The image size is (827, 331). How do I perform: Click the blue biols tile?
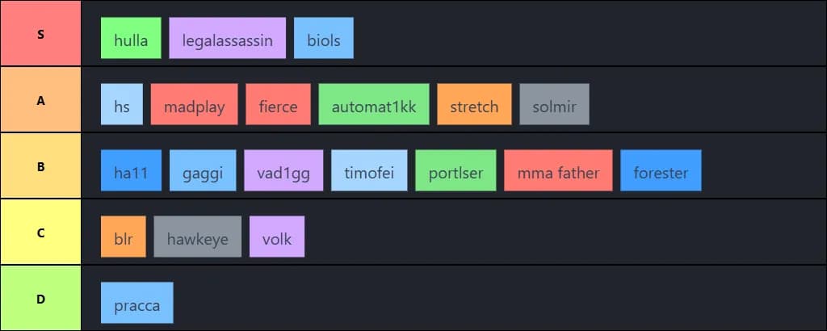324,39
